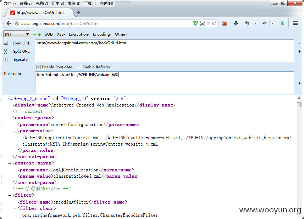
Task: Open the hamburger browser menu
Action: click(295, 23)
